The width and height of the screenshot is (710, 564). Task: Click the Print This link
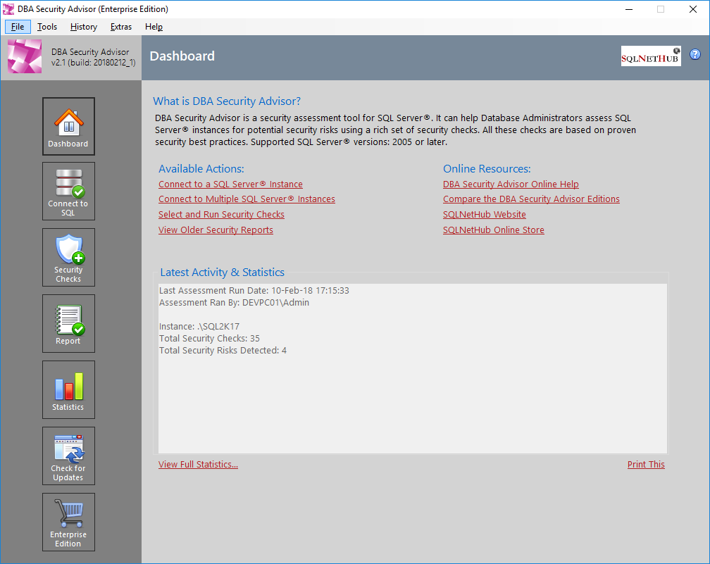coord(646,465)
